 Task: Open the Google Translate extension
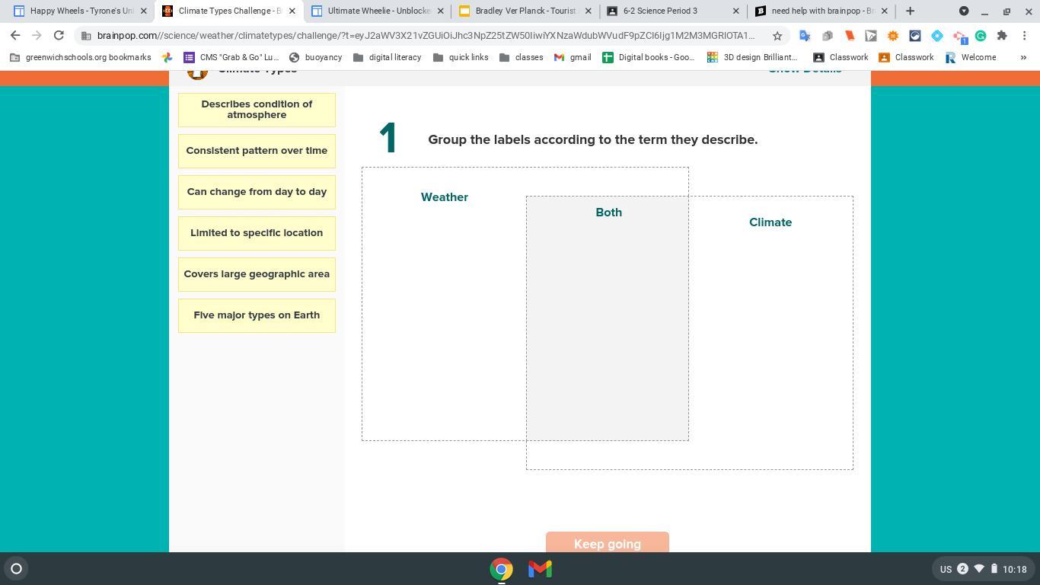point(805,36)
